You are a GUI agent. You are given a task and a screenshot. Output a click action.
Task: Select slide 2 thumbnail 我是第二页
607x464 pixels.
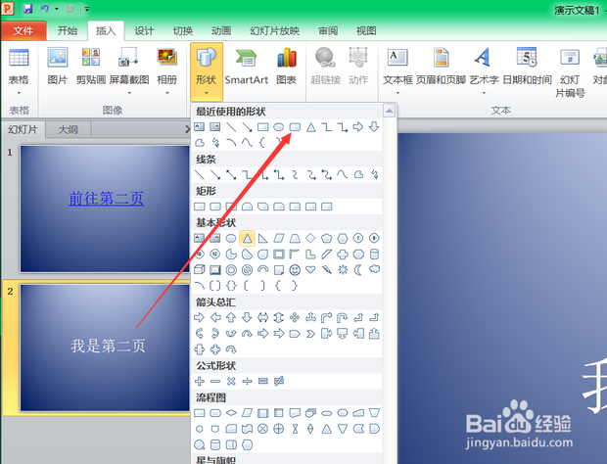(x=105, y=348)
